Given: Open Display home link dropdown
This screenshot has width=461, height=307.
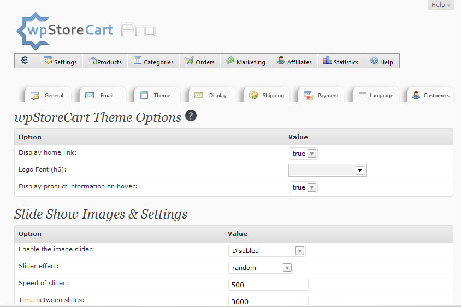Looking at the screenshot, I should tap(303, 153).
